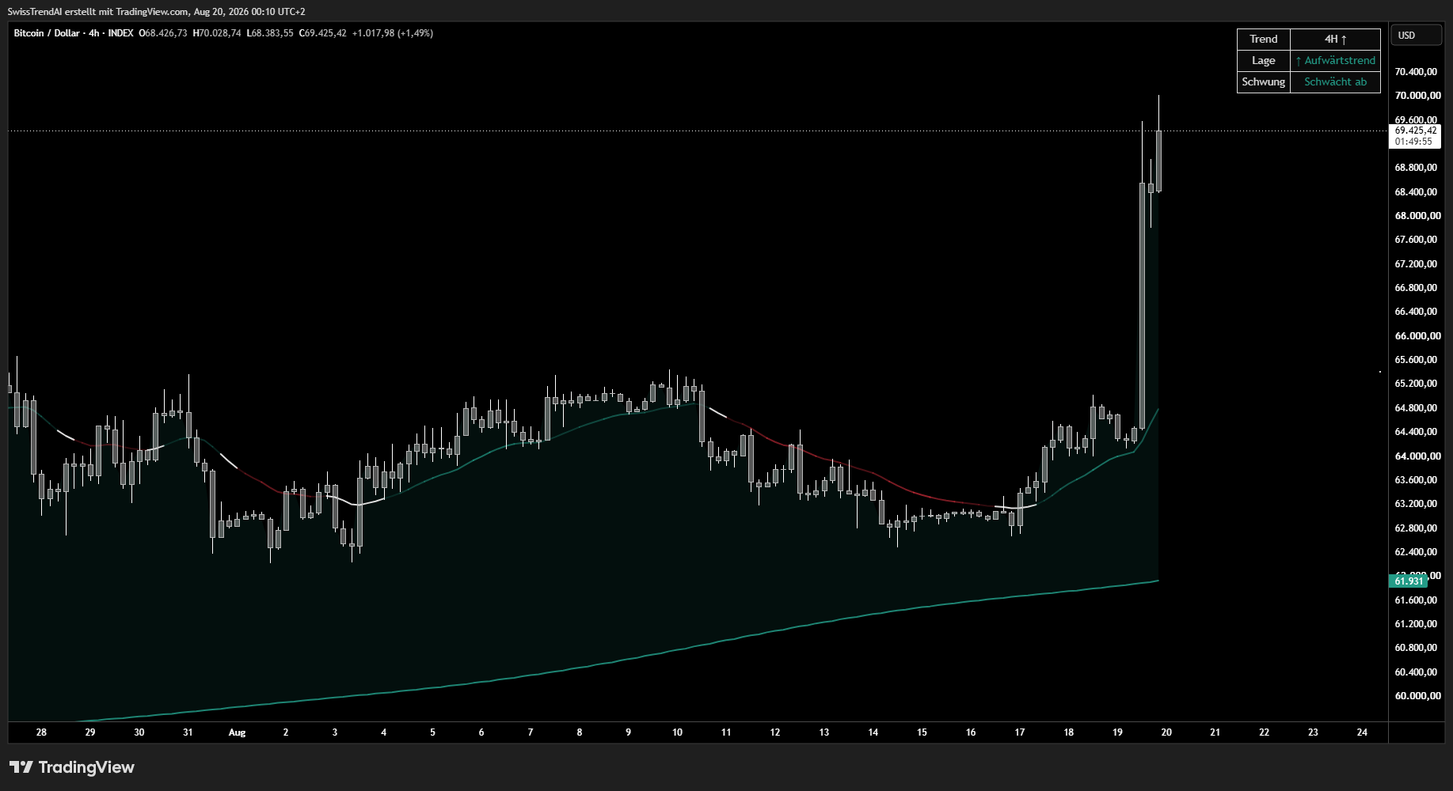This screenshot has width=1453, height=791.
Task: Click the high value H70.028,74
Action: click(217, 33)
